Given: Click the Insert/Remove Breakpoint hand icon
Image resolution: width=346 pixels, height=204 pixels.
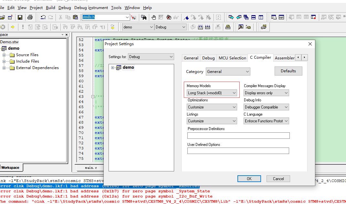Looking at the screenshot, I should 154,17.
